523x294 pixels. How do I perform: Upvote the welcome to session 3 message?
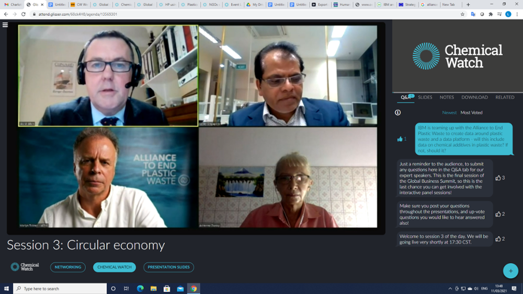[x=498, y=239]
